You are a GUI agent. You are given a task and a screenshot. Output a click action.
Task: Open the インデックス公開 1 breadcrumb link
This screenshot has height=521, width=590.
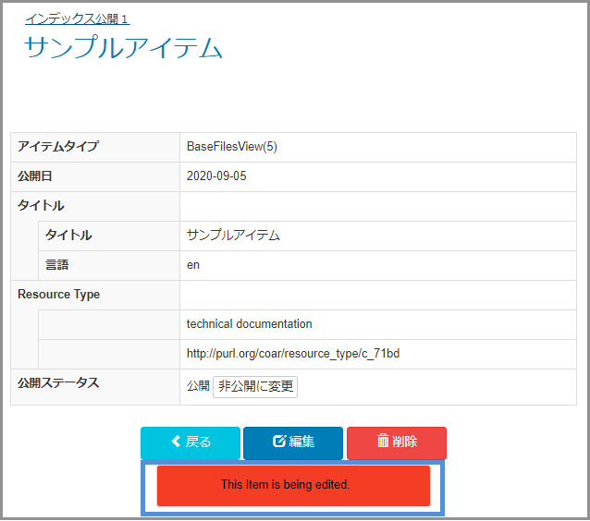(77, 18)
